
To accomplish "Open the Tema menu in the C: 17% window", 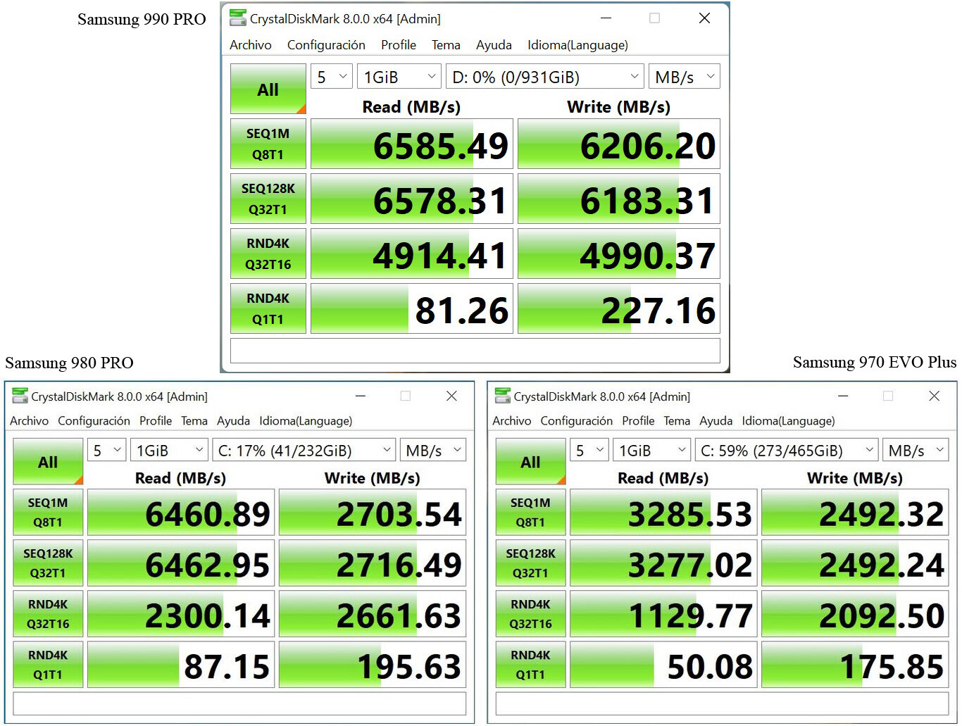I will pyautogui.click(x=194, y=421).
